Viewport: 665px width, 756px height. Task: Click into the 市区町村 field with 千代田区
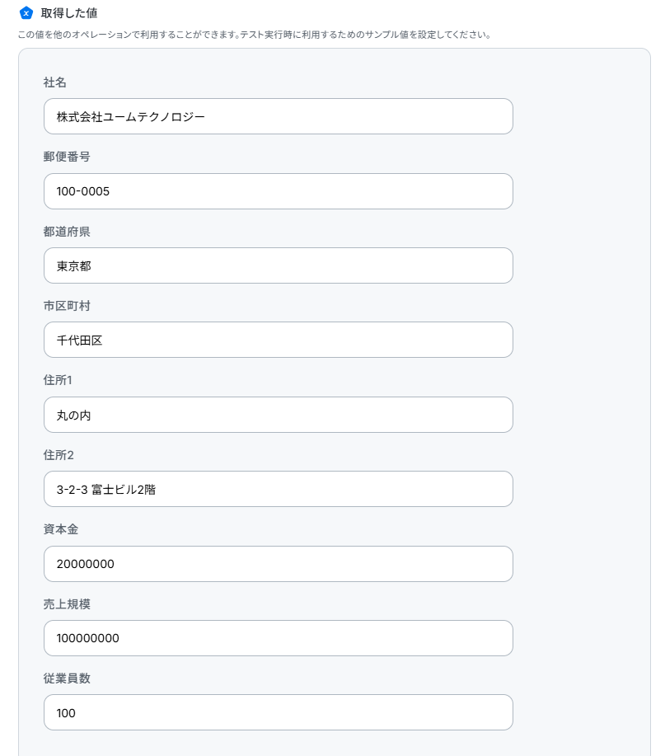point(278,340)
